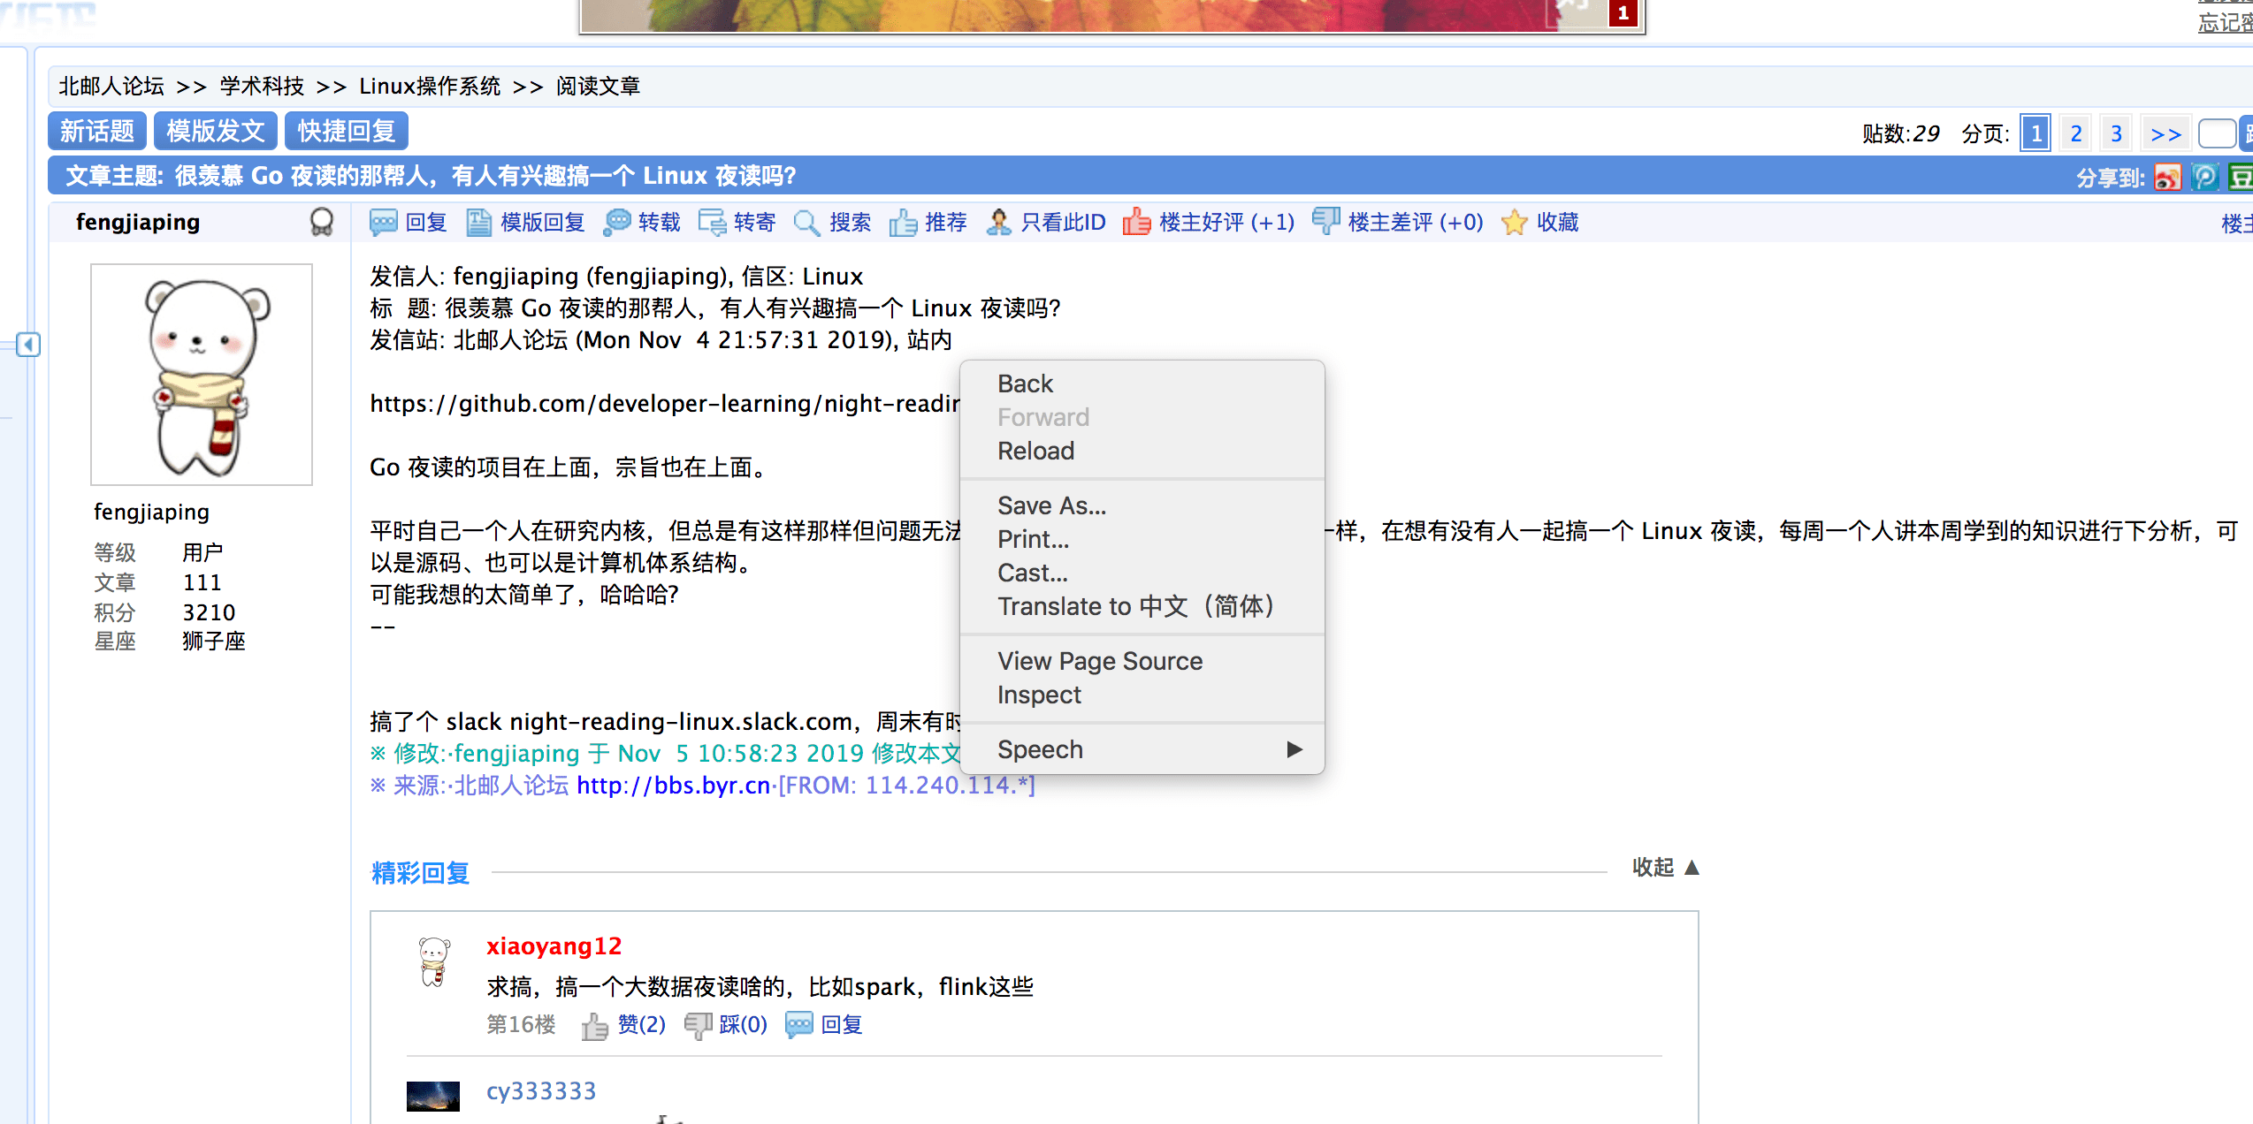Click the Weibo share icon
Screen dimensions: 2253x1124
click(2166, 178)
